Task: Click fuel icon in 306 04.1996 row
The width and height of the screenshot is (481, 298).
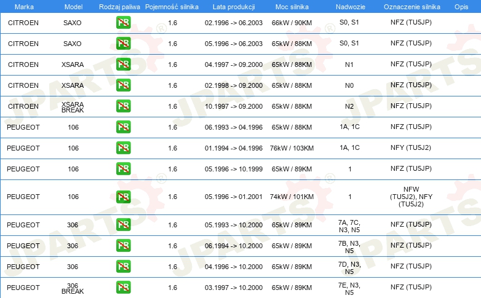Action: click(123, 266)
